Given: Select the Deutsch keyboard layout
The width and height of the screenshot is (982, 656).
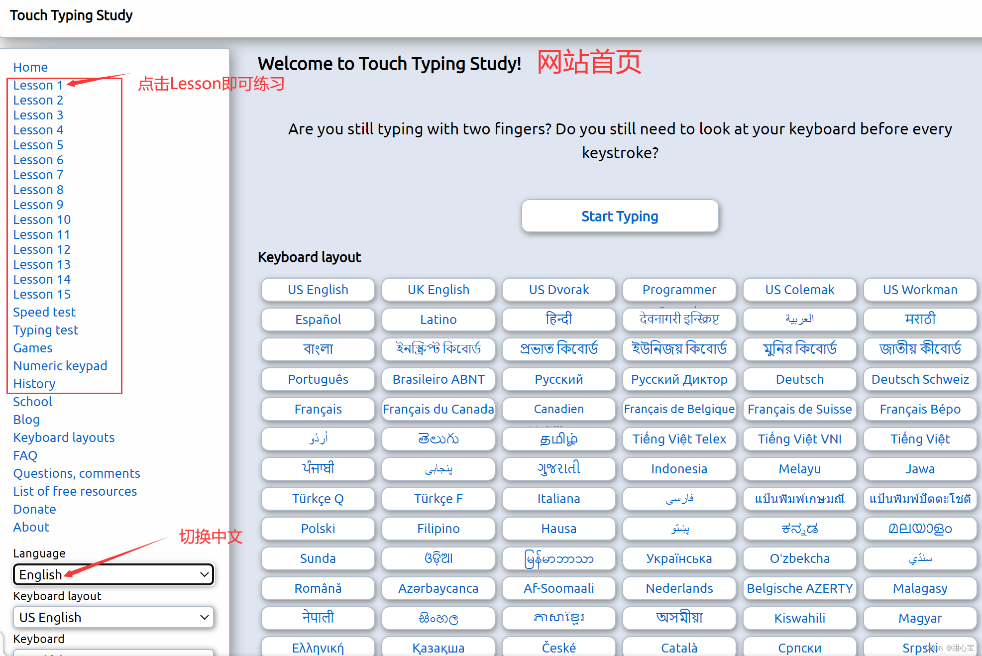Looking at the screenshot, I should pos(799,379).
